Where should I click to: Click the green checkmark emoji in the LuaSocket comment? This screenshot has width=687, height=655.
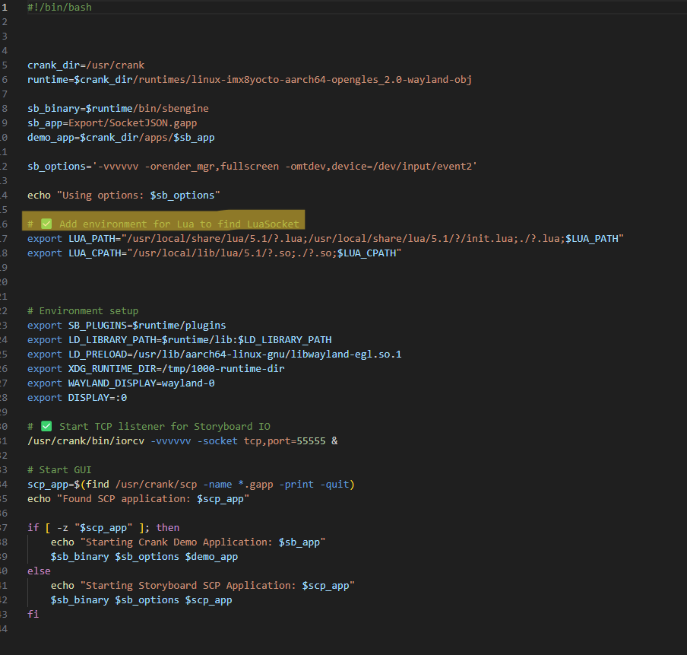tap(46, 224)
